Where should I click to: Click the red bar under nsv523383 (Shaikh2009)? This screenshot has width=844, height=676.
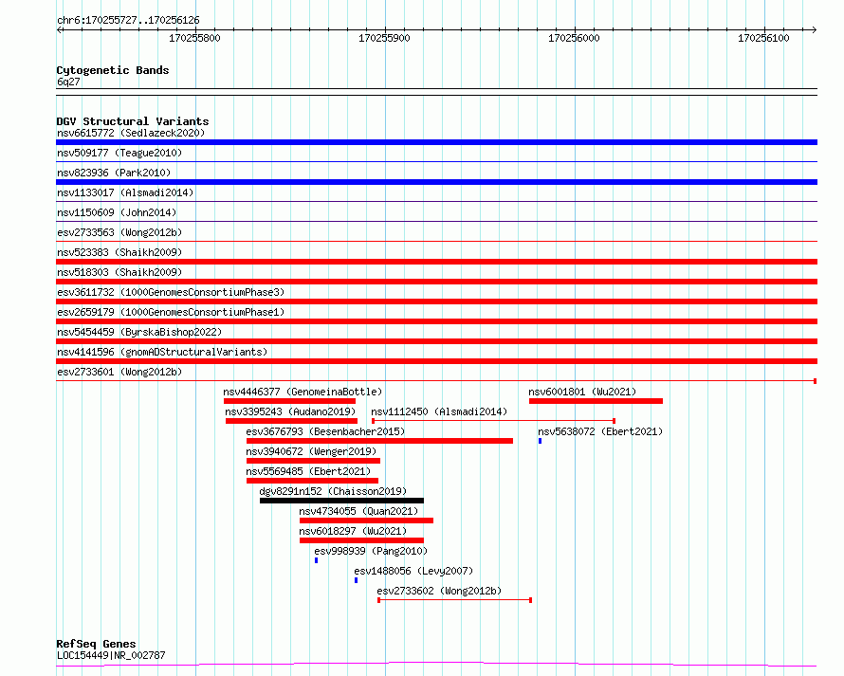[x=436, y=262]
